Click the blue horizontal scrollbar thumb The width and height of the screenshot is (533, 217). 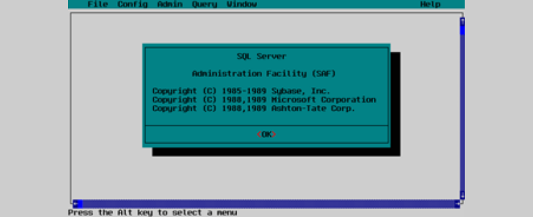point(80,204)
